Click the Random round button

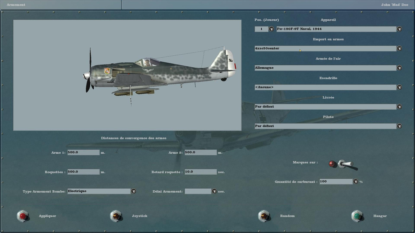coord(264,216)
